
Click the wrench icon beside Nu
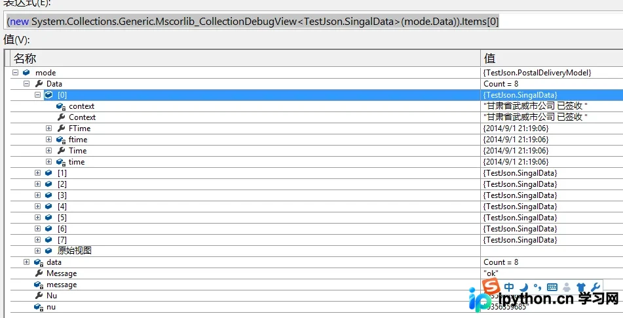coord(39,295)
